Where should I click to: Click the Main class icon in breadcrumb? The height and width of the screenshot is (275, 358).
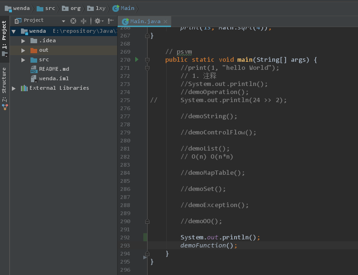pos(116,8)
